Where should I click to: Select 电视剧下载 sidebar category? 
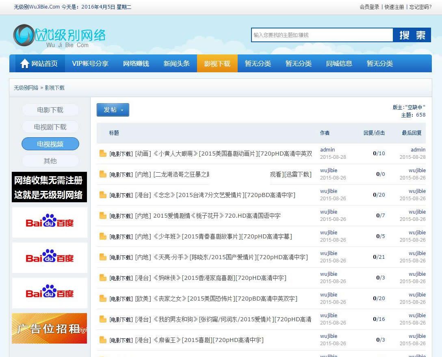click(x=50, y=127)
